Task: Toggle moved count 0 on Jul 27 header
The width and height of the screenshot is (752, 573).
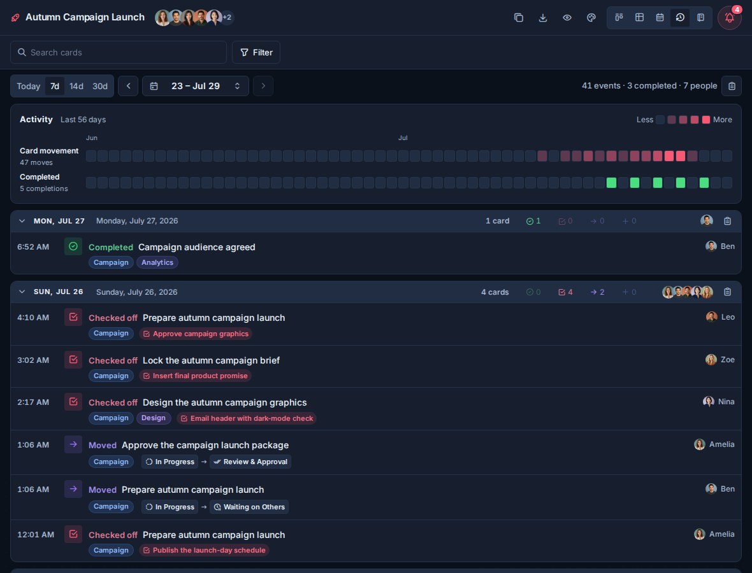Action: click(x=597, y=221)
